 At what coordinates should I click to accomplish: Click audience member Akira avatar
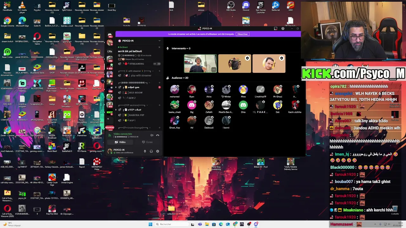pos(209,90)
